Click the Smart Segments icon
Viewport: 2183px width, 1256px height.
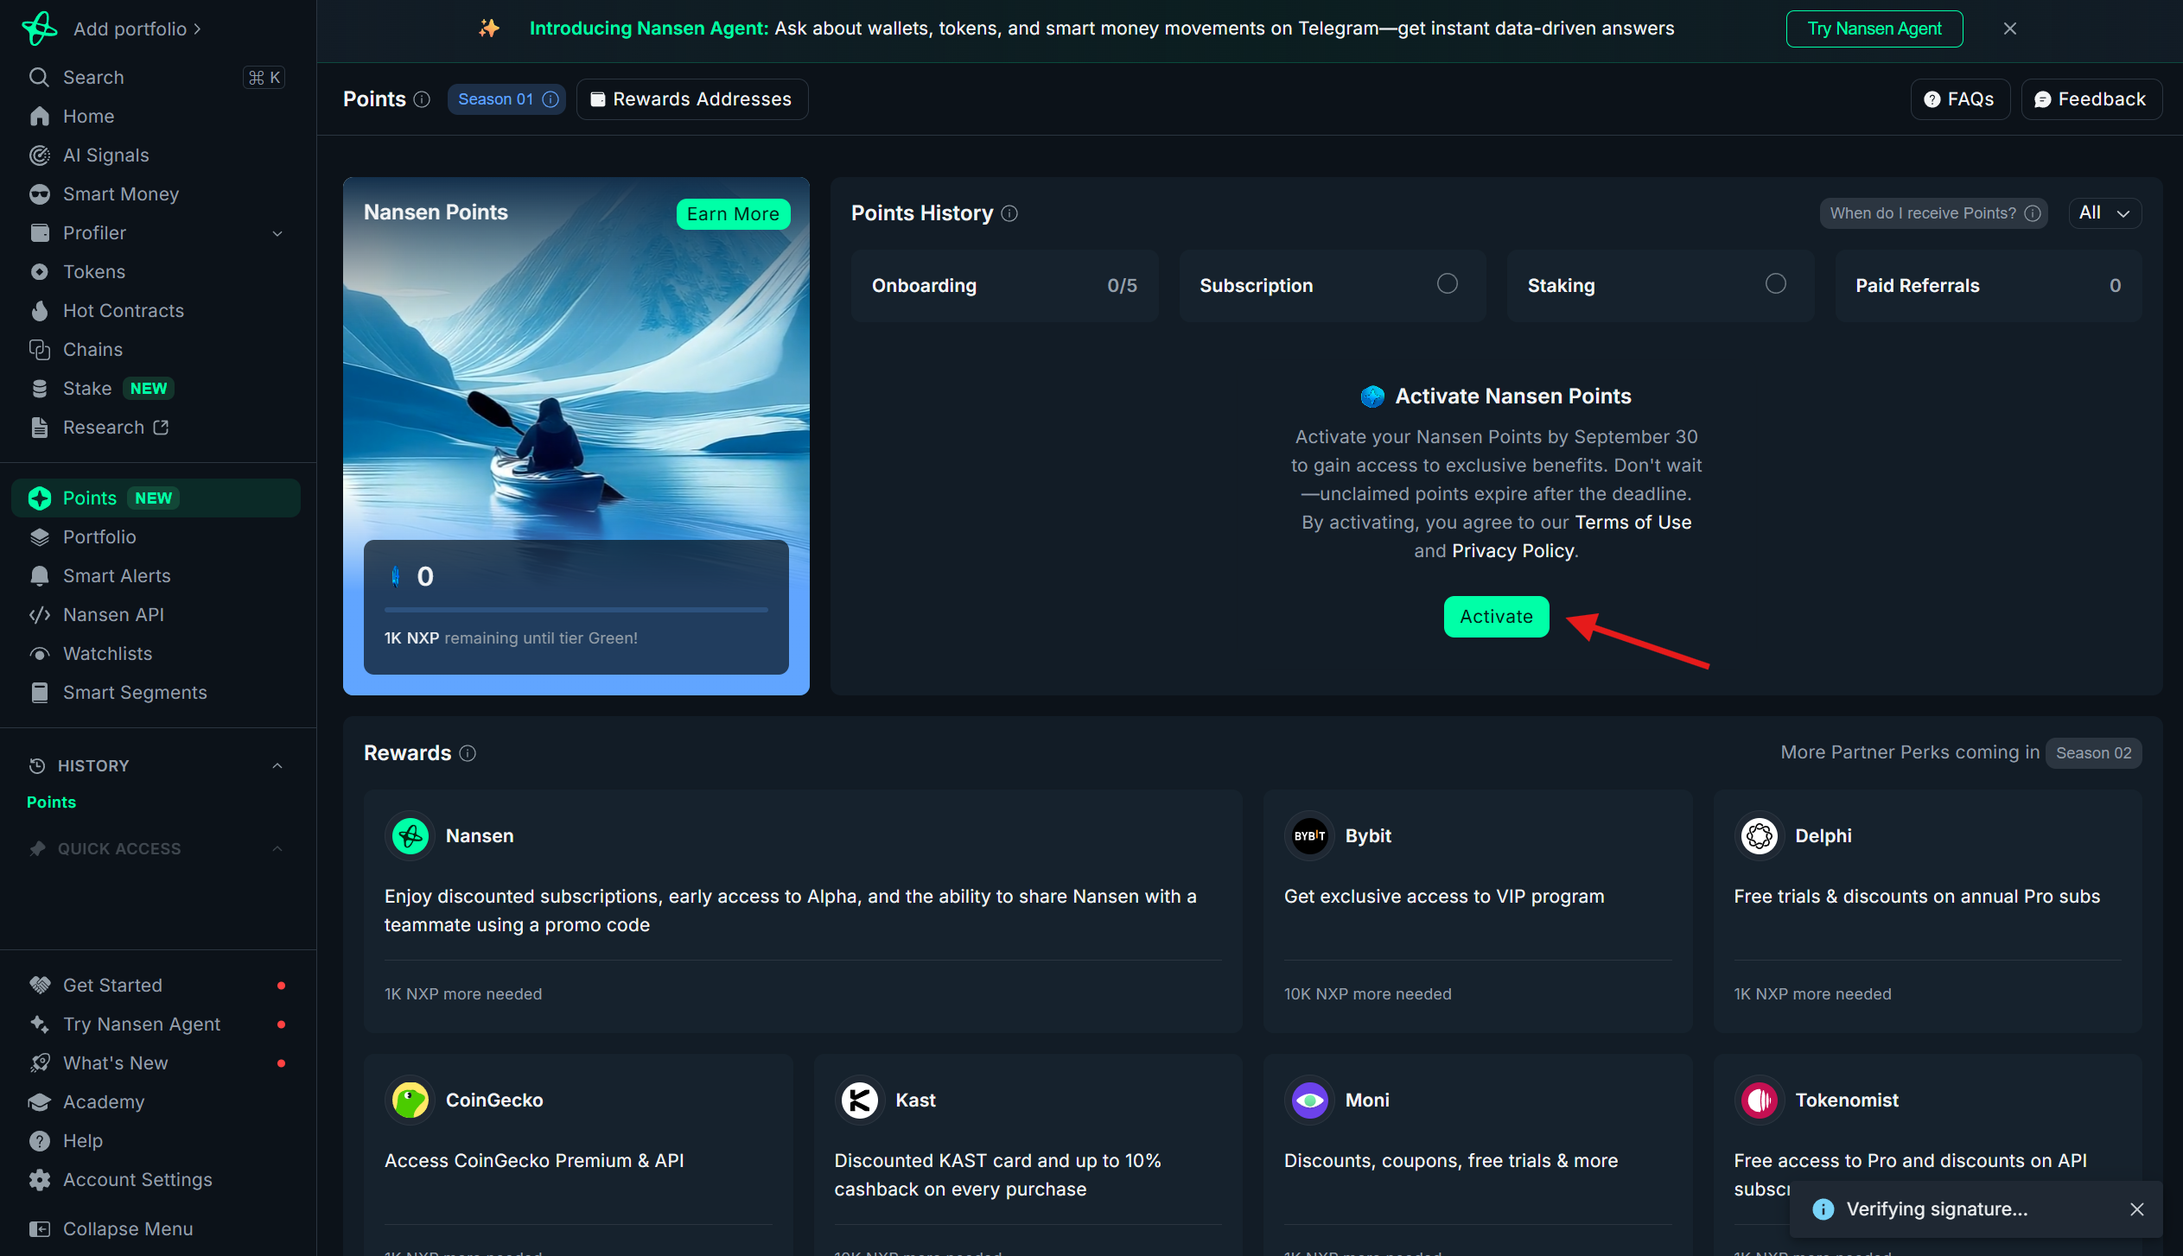(39, 692)
